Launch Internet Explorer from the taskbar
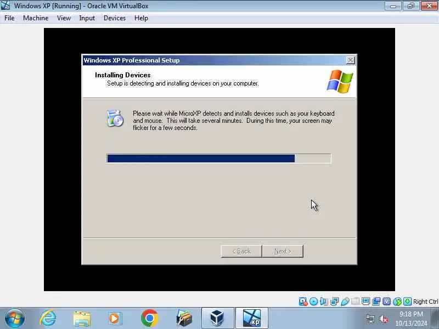This screenshot has width=439, height=329. (x=48, y=319)
